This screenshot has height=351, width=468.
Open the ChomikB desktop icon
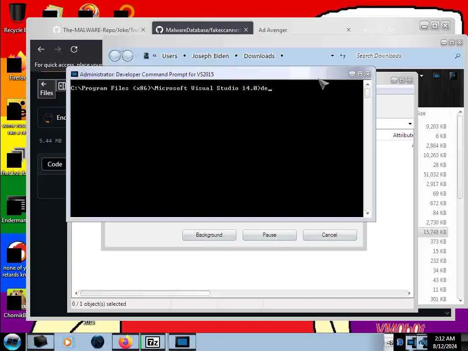(16, 304)
